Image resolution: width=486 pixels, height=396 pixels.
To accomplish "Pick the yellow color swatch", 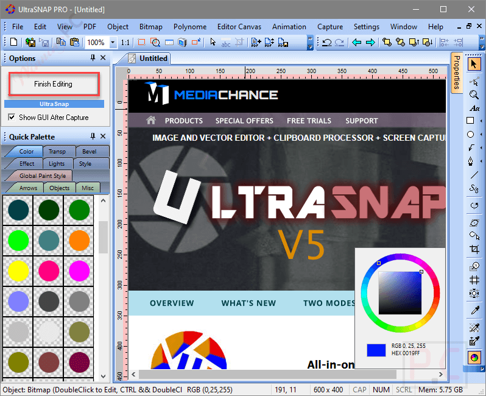I will [18, 270].
